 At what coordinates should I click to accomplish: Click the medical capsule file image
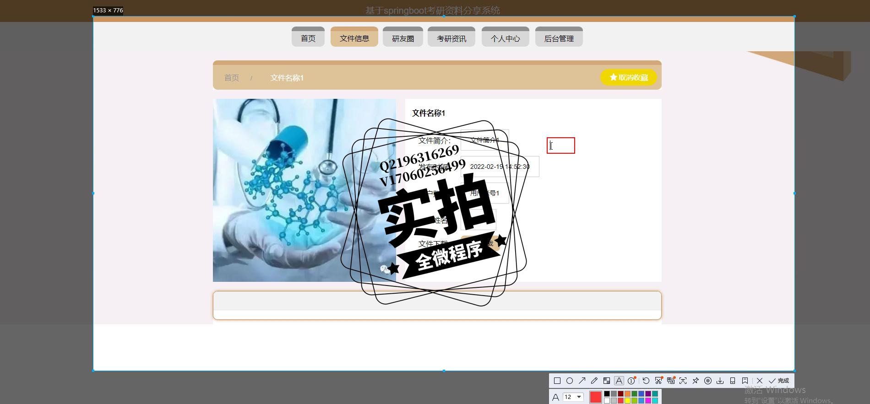pyautogui.click(x=304, y=190)
